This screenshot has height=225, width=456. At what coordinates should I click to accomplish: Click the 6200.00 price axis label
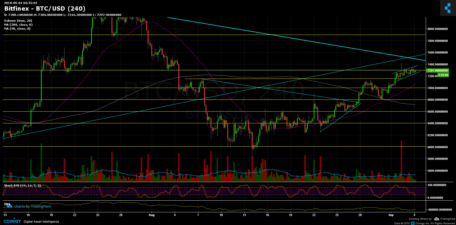point(438,135)
